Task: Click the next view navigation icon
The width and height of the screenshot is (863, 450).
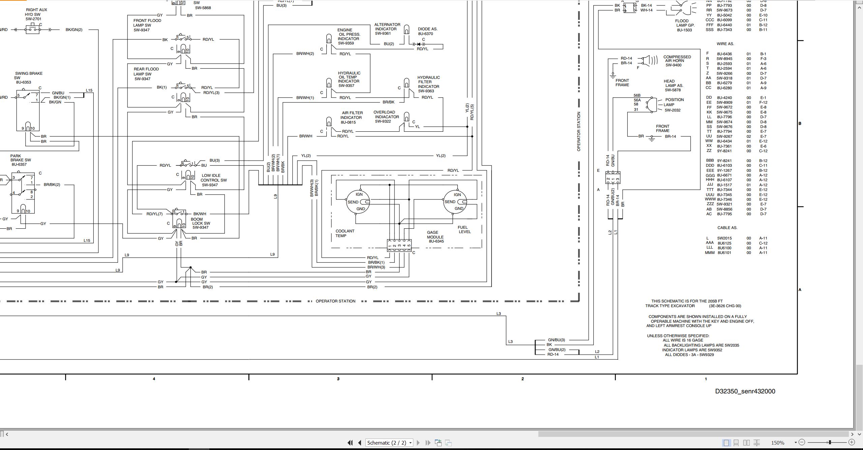Action: click(448, 443)
